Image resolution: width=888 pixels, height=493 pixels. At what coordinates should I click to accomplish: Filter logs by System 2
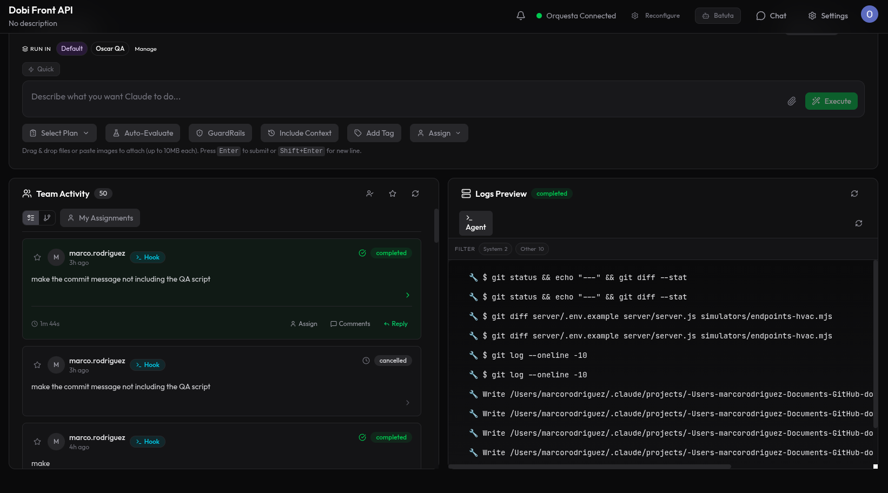495,249
